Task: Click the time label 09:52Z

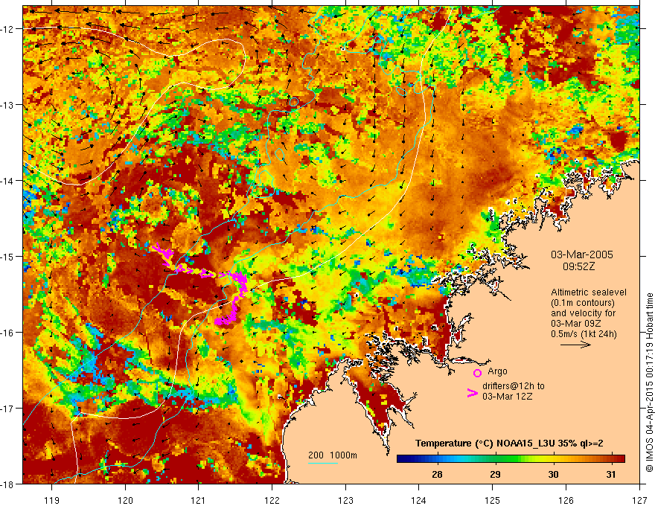Action: [578, 266]
